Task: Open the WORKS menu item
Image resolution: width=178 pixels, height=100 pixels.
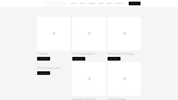Action: click(x=73, y=3)
